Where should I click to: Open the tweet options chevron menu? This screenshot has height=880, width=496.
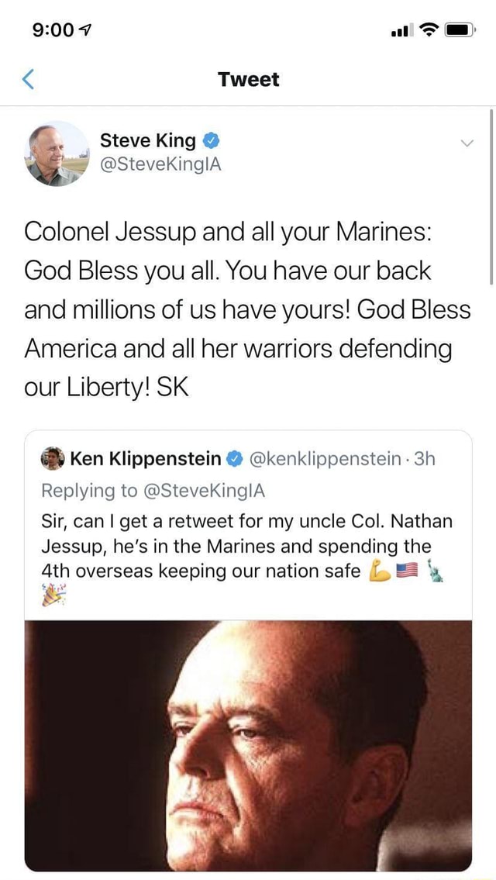click(x=466, y=143)
